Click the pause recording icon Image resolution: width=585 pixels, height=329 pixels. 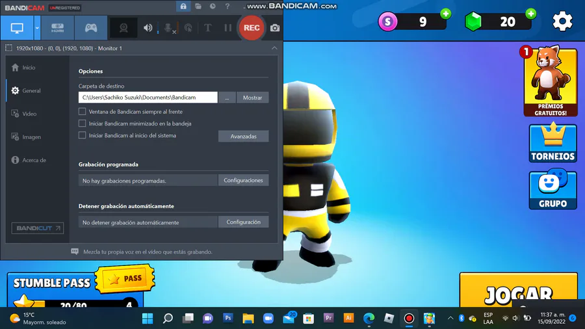click(x=227, y=28)
